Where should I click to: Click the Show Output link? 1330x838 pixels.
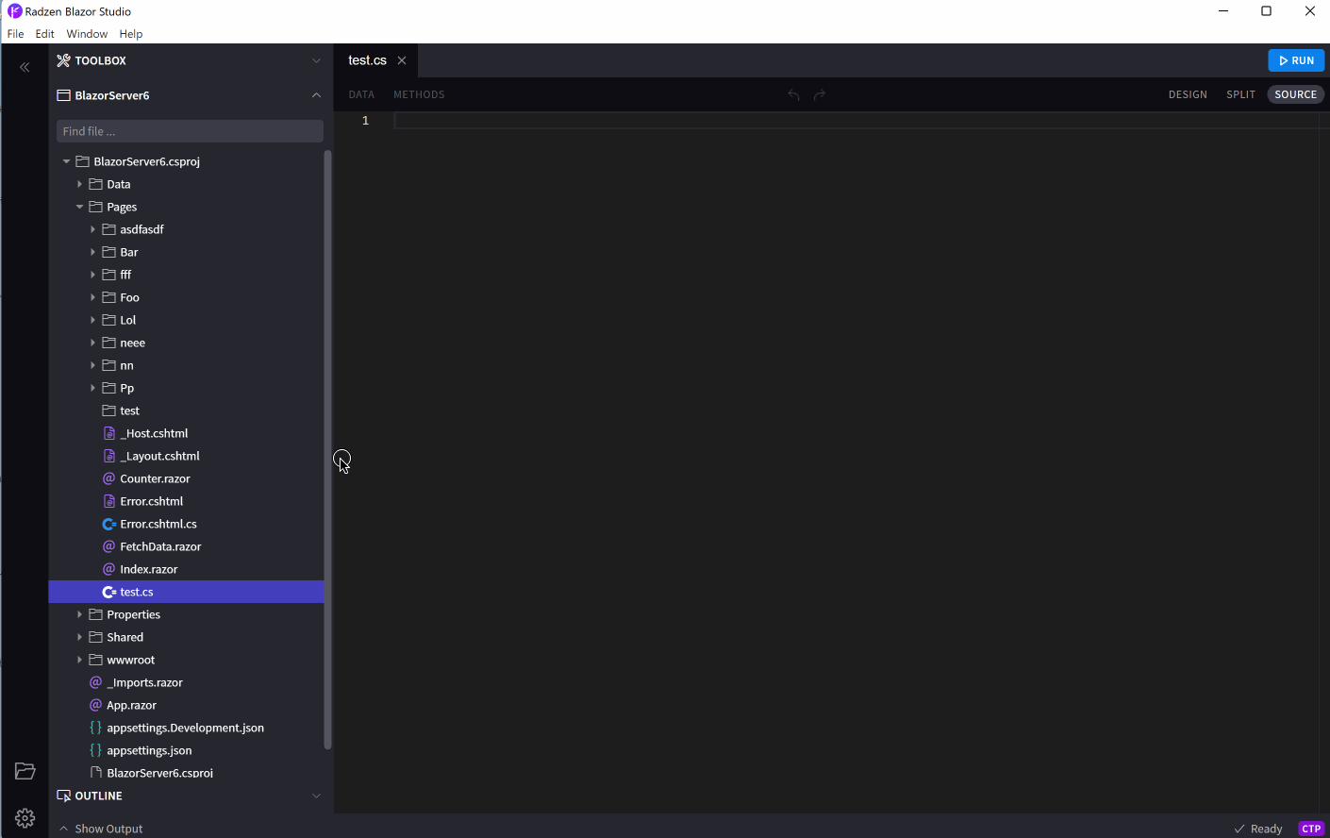[x=108, y=828]
